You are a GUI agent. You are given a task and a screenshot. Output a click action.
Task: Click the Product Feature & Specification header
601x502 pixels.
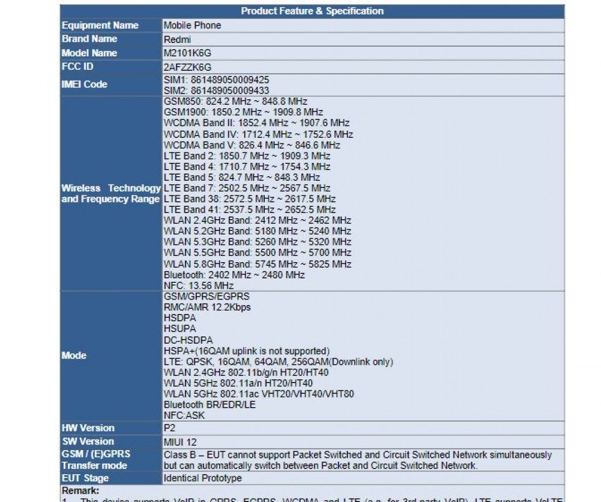pyautogui.click(x=312, y=11)
